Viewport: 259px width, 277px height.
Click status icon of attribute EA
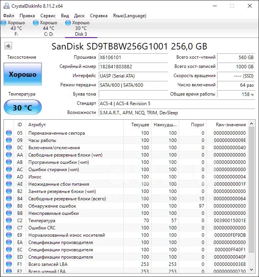[9, 242]
